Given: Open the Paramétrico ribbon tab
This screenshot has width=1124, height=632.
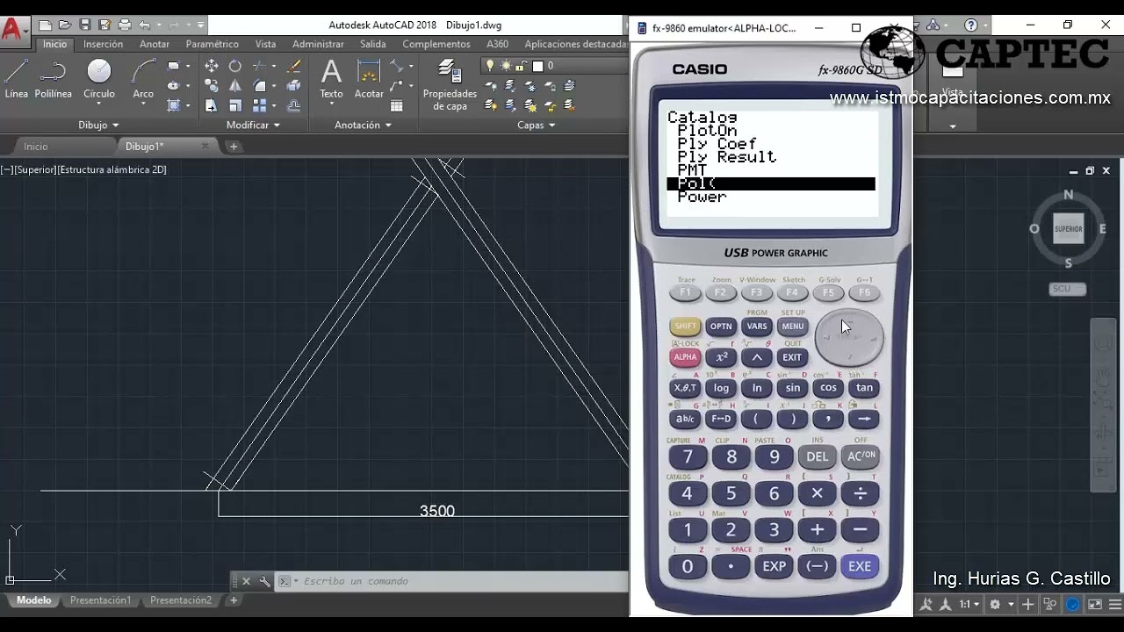Looking at the screenshot, I should [x=212, y=44].
